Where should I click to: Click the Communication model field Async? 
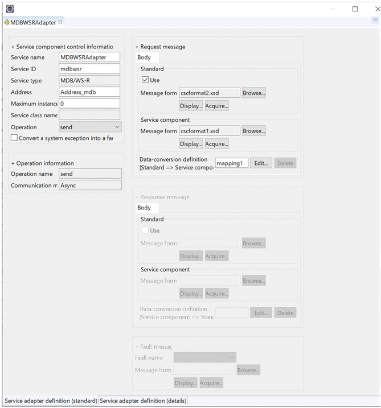pos(90,186)
